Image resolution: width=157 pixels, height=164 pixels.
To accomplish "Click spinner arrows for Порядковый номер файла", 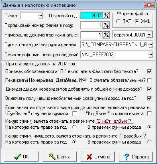I will [106, 25].
